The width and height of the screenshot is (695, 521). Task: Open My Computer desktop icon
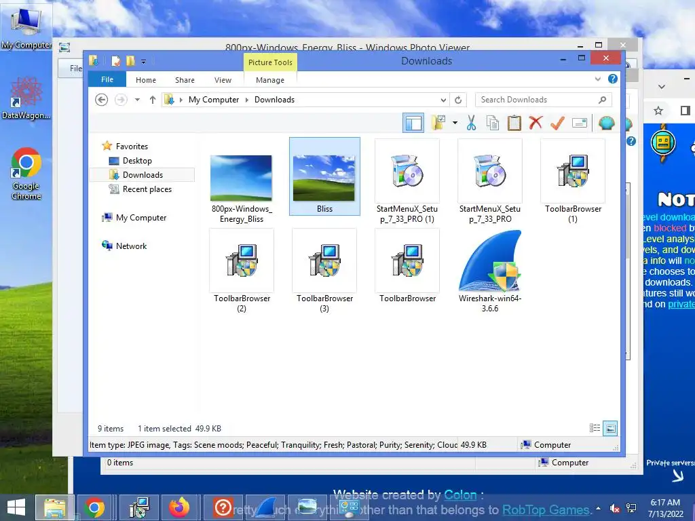click(x=26, y=27)
